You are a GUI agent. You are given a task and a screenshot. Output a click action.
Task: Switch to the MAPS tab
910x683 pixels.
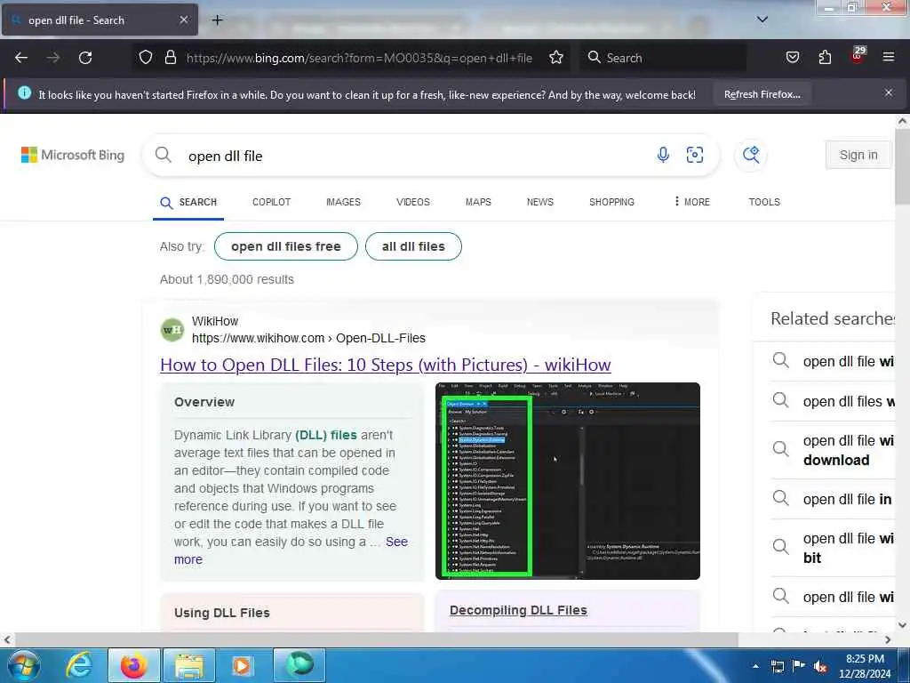(x=478, y=202)
